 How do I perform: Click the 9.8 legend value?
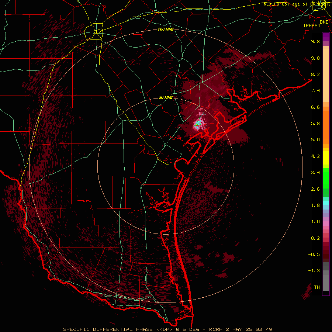click(315, 41)
